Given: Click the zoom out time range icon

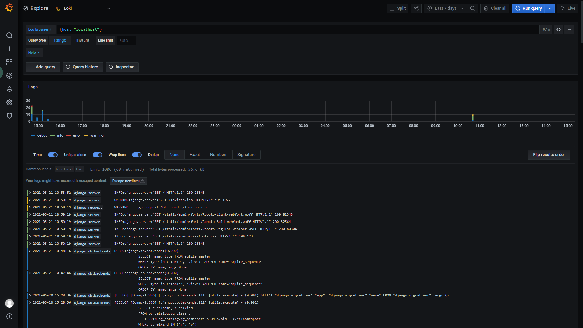Looking at the screenshot, I should 472,9.
